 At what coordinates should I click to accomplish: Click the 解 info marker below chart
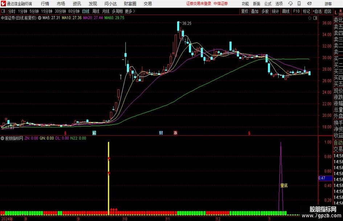pos(94,133)
